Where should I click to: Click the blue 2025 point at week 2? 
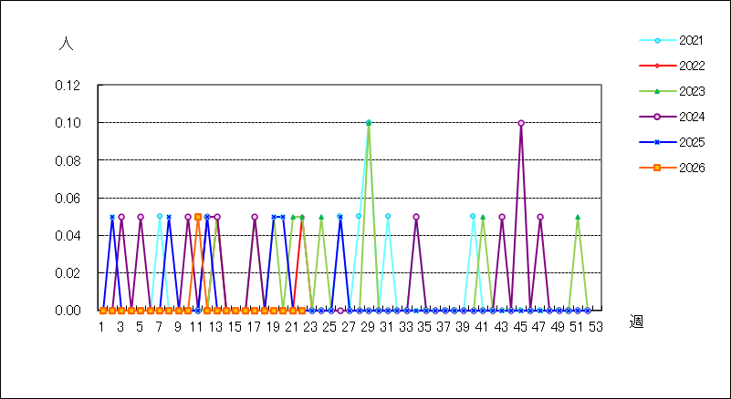pyautogui.click(x=112, y=217)
